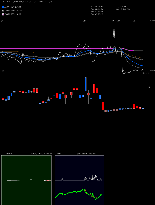Click the Pre L: 25.20 value
The width and height of the screenshot is (155, 205).
97,12
